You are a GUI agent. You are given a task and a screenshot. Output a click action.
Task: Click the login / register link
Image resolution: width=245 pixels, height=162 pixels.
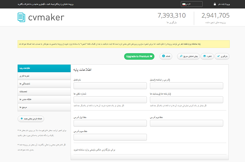(x=224, y=4)
